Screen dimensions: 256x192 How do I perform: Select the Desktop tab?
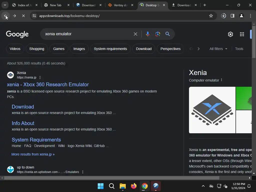(152, 5)
